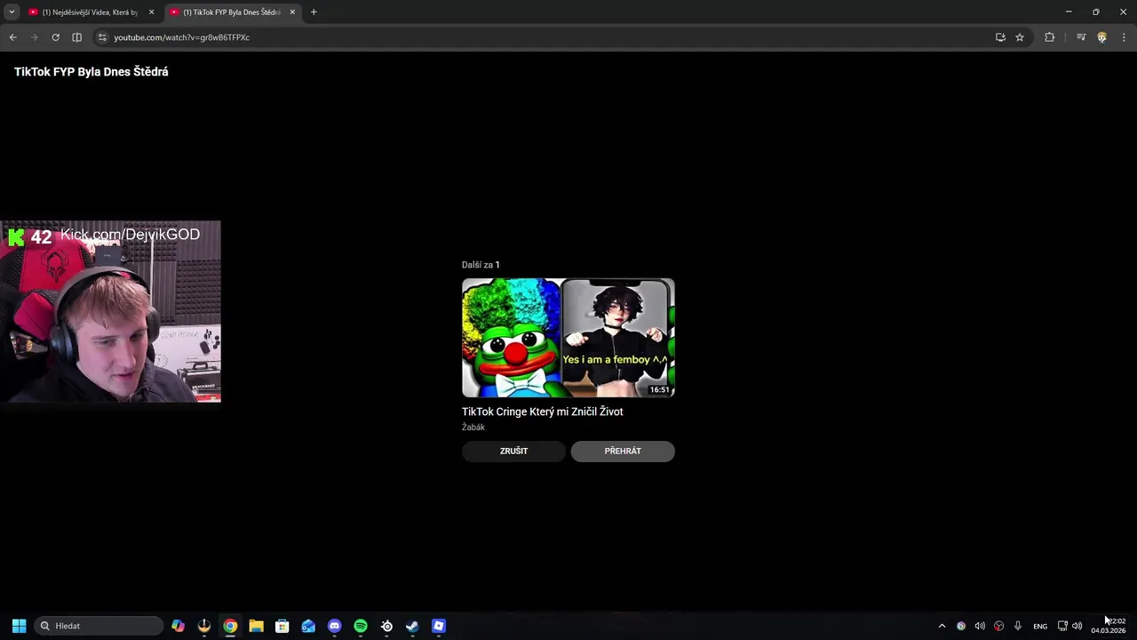This screenshot has height=640, width=1137.
Task: Close the 'Nejděsivější Videa' tab
Action: 151,12
